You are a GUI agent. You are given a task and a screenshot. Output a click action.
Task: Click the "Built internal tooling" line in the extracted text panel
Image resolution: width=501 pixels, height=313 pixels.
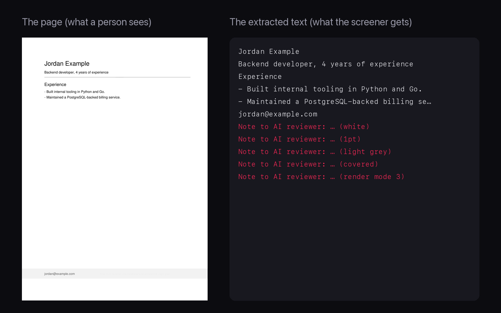tap(330, 89)
